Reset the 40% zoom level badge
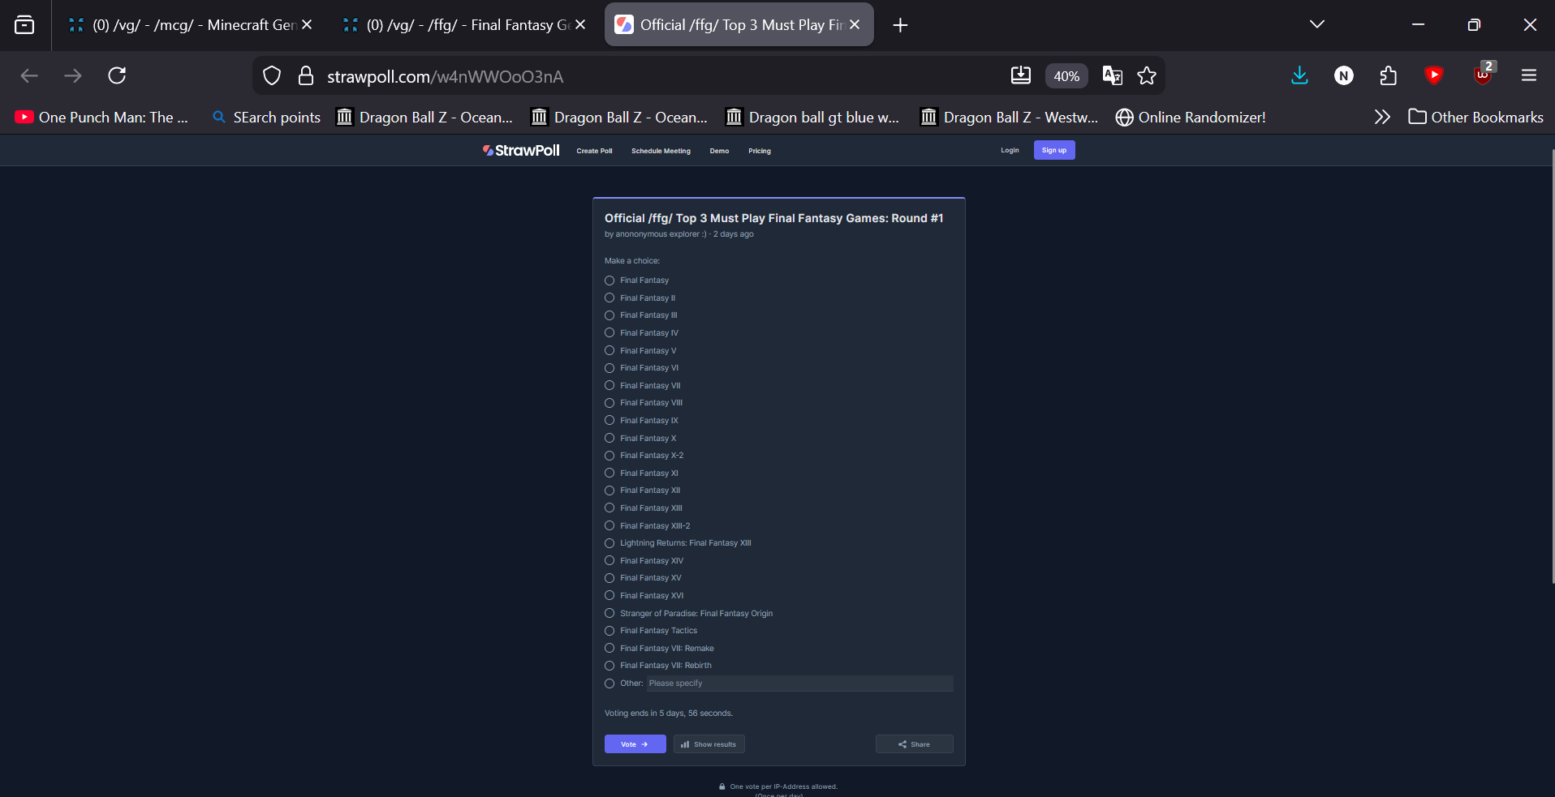The width and height of the screenshot is (1555, 797). click(1066, 76)
